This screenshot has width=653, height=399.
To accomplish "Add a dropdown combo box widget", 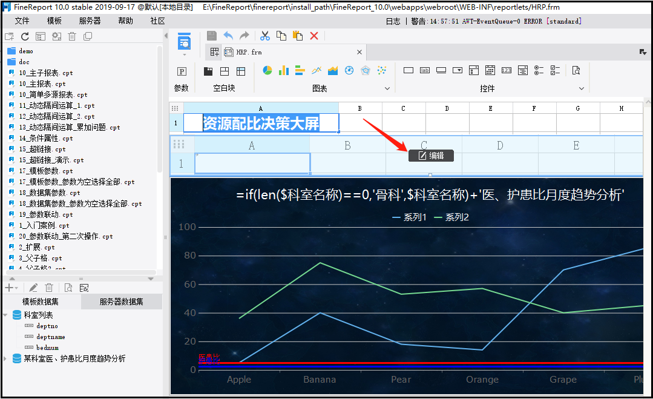I will pyautogui.click(x=458, y=70).
